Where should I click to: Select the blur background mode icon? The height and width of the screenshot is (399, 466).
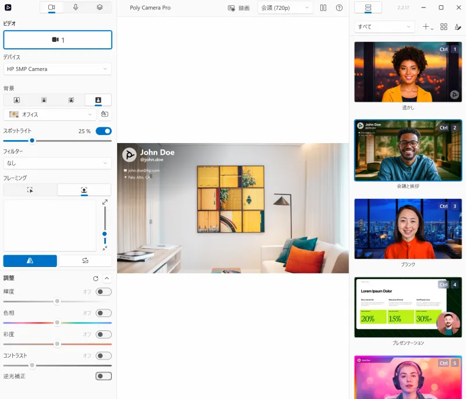tap(71, 100)
